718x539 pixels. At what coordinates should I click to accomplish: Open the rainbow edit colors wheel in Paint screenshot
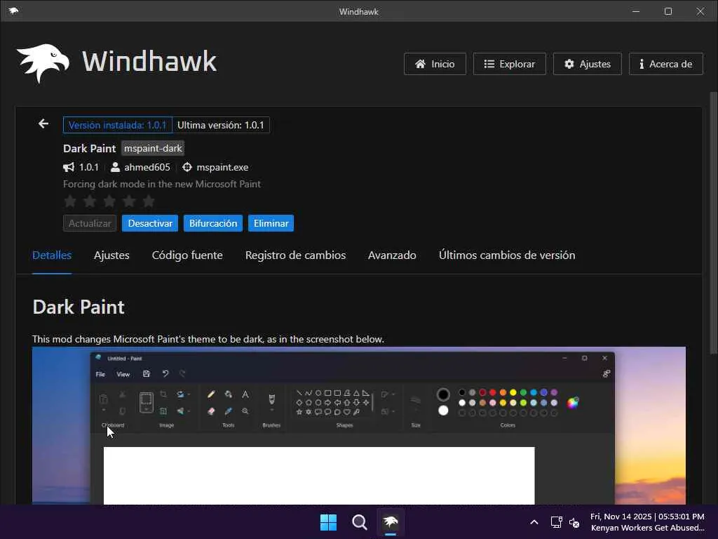(573, 402)
